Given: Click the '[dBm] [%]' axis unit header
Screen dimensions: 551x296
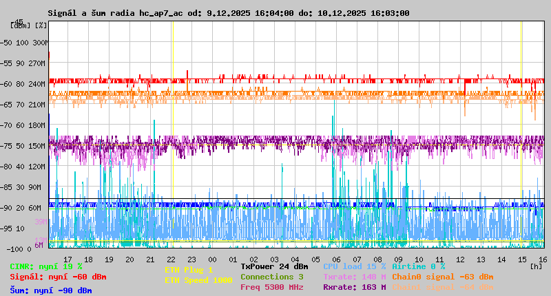Looking at the screenshot, I should pyautogui.click(x=29, y=25).
